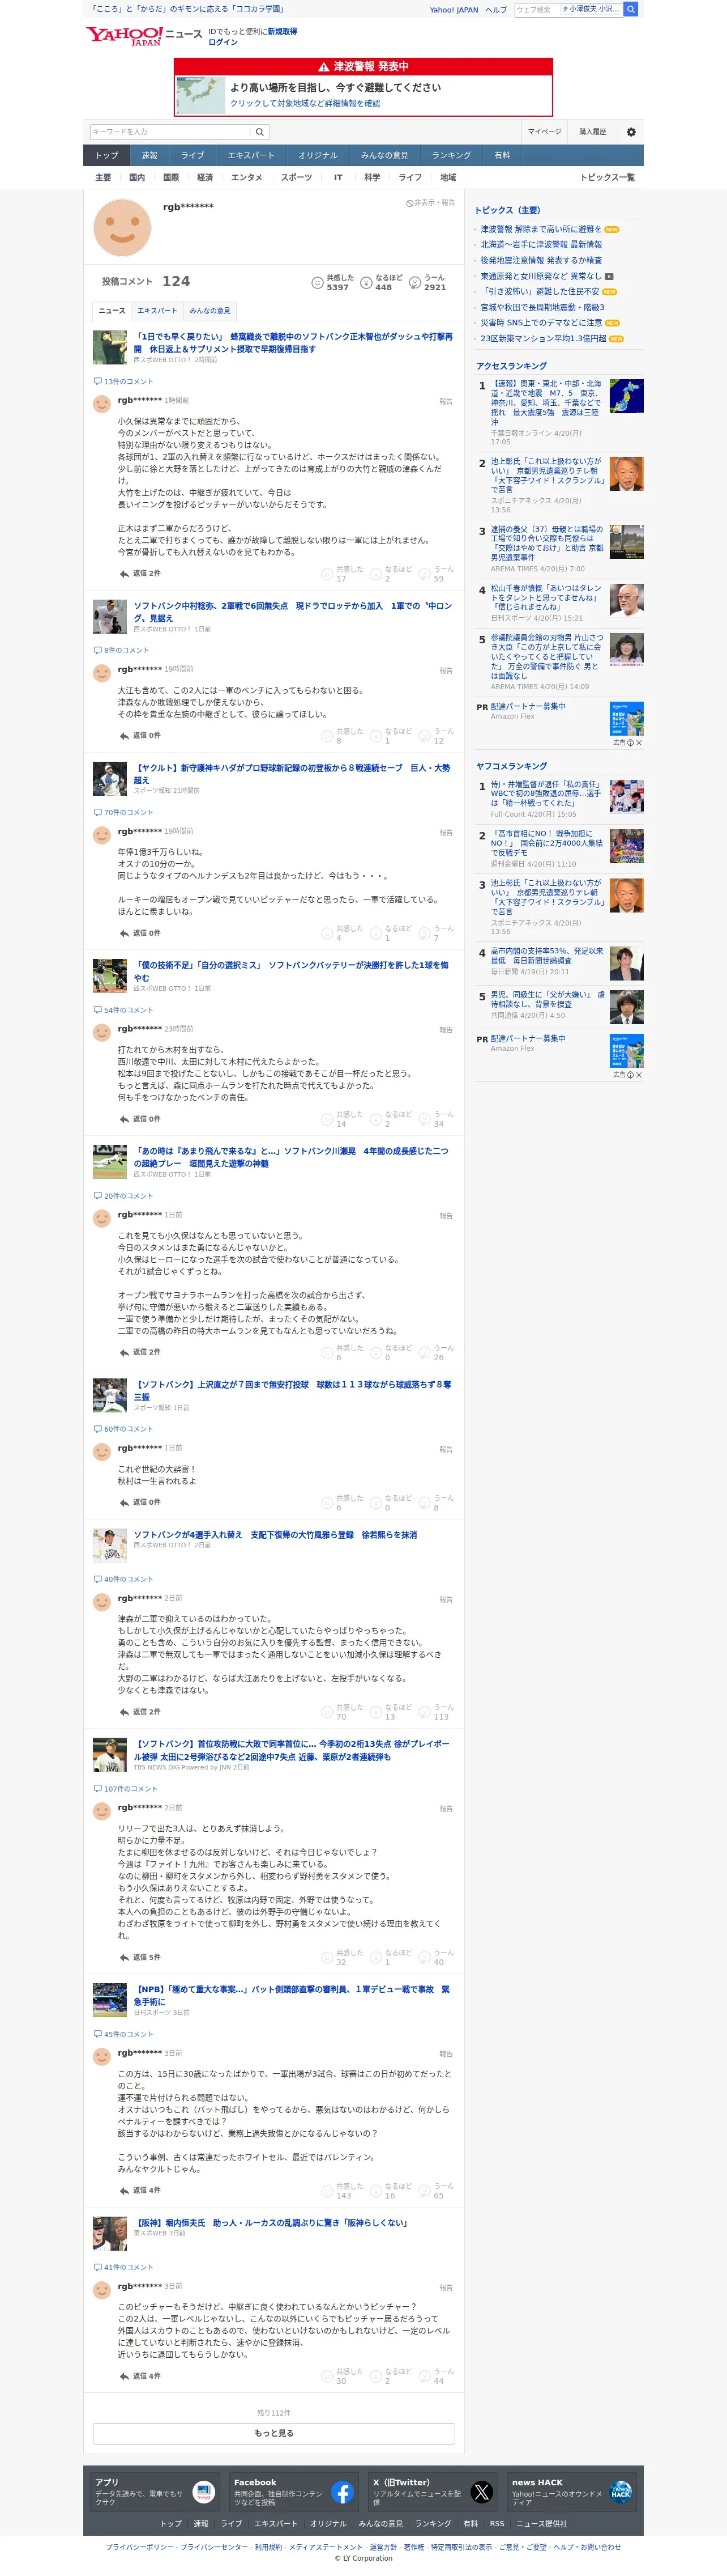Open 購入履歴 purchase history

[x=592, y=132]
